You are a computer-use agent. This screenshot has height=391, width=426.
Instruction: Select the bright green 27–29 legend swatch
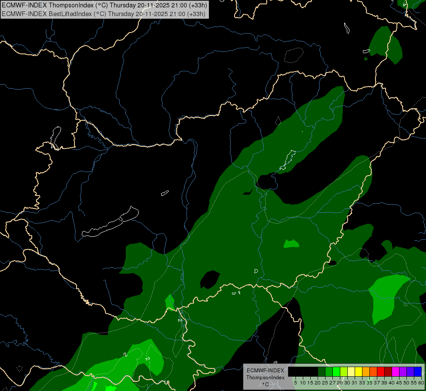[x=336, y=371]
